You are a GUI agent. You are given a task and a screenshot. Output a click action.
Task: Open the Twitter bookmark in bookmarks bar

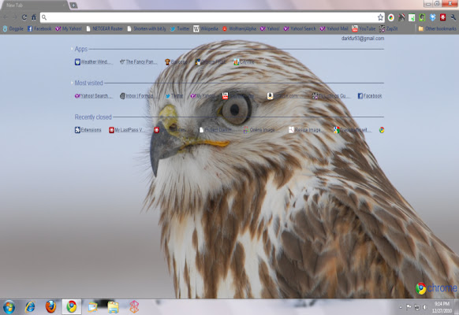pos(180,28)
